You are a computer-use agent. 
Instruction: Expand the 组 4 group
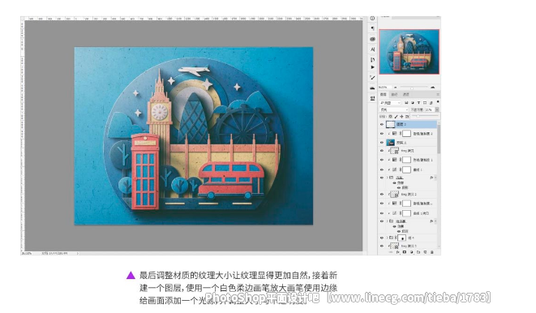(388, 238)
